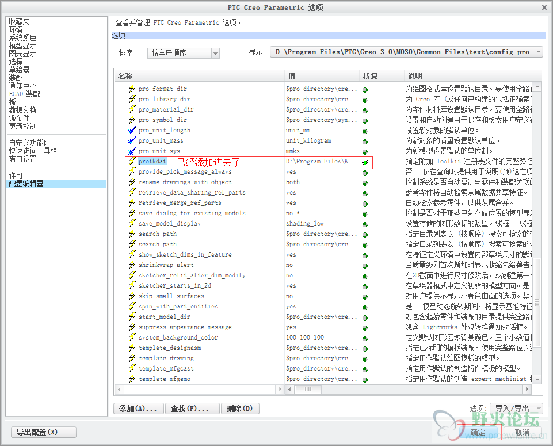Sort by the 值 column header
Screen dimensions: 553x446
point(322,76)
